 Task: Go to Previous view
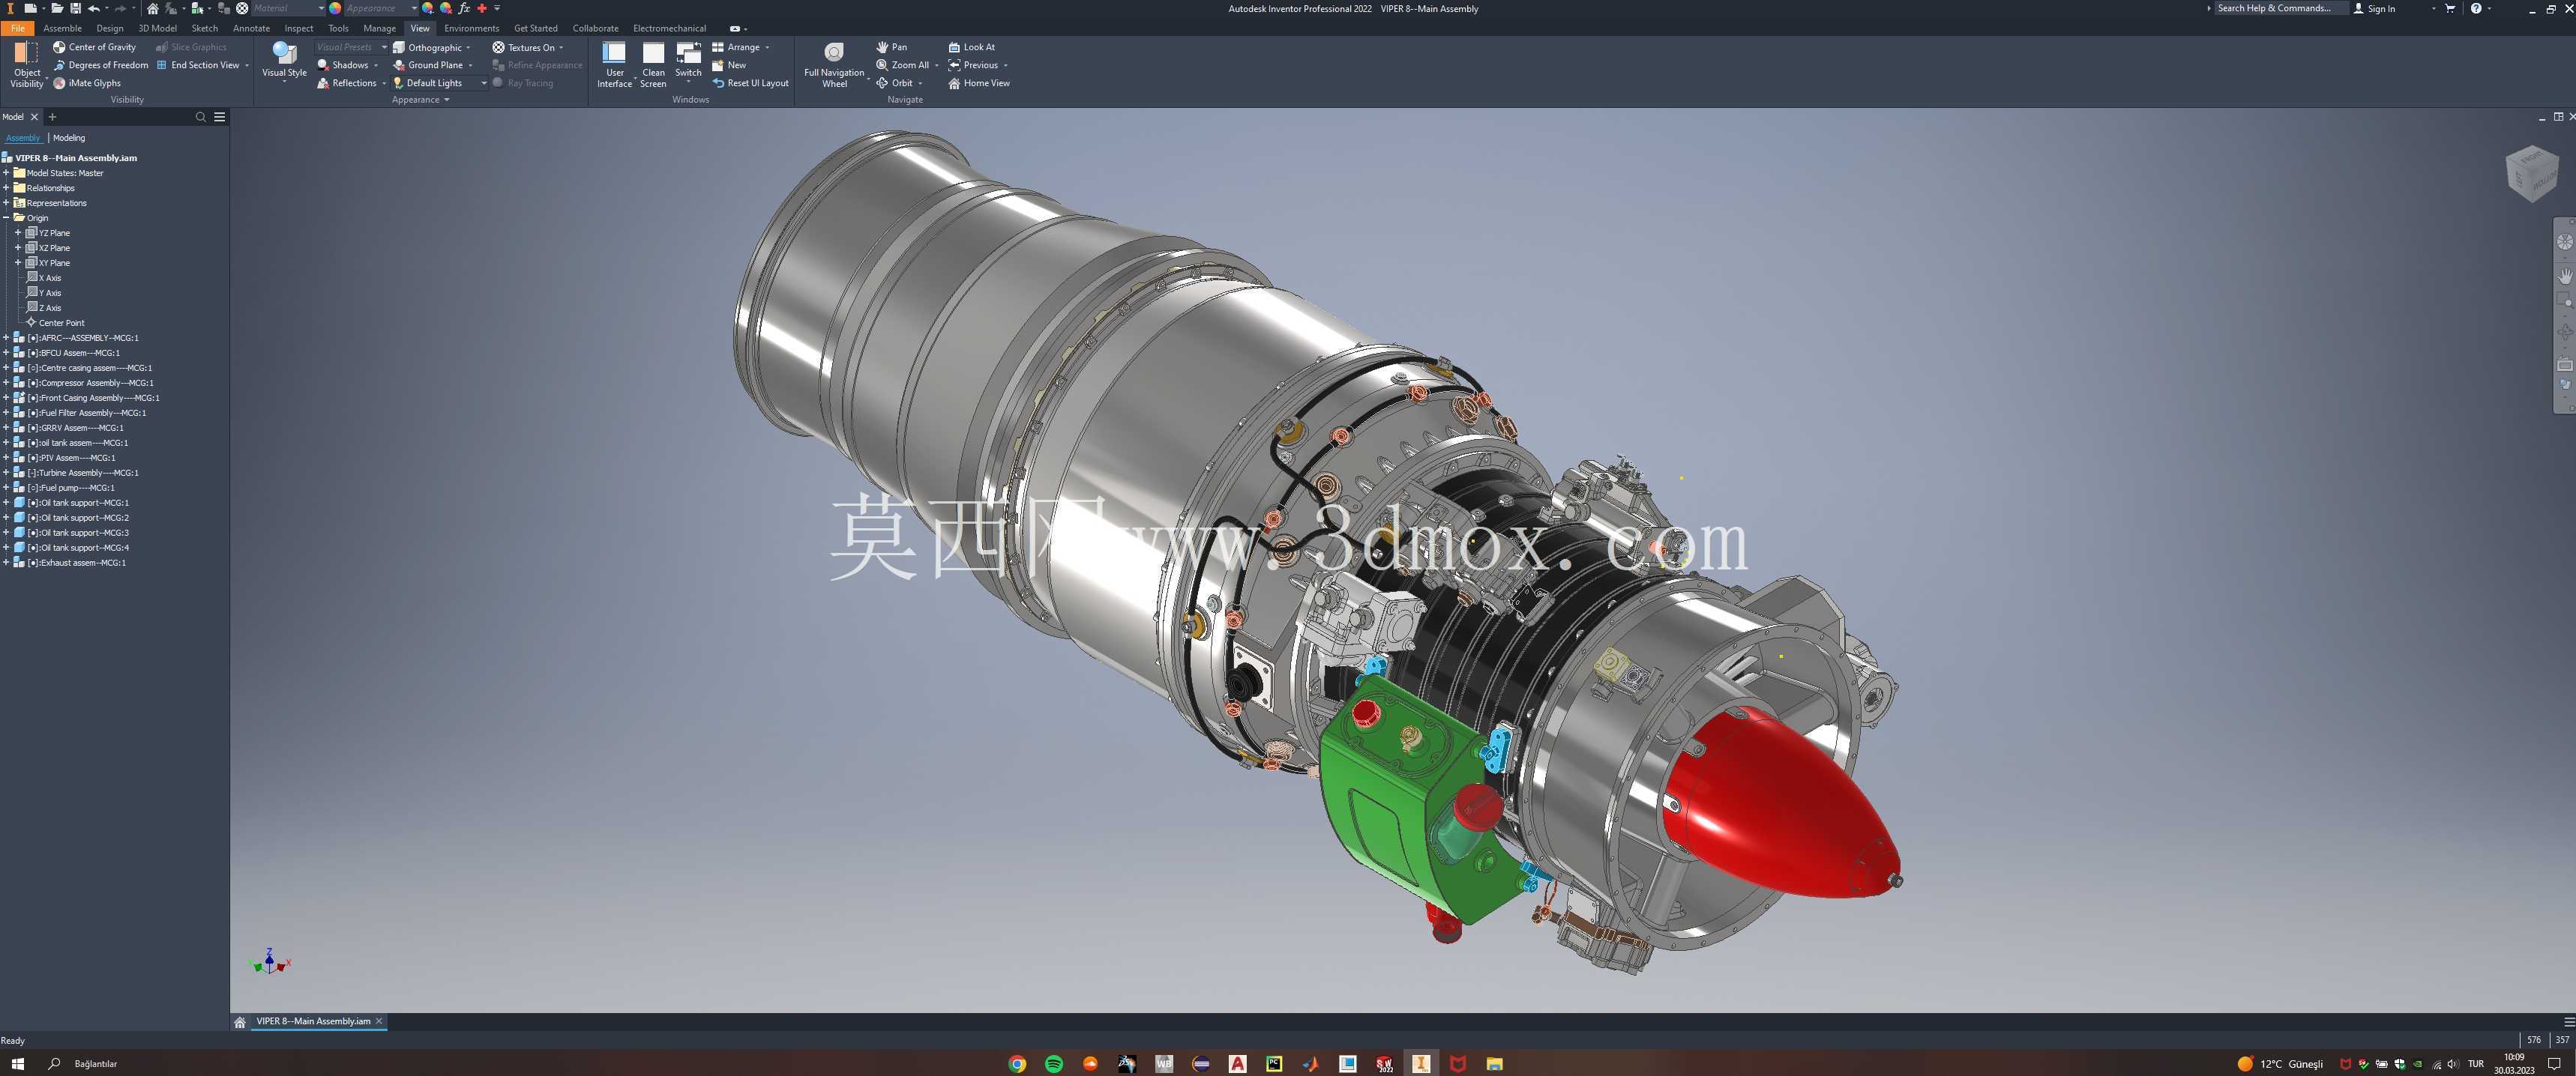pos(973,65)
